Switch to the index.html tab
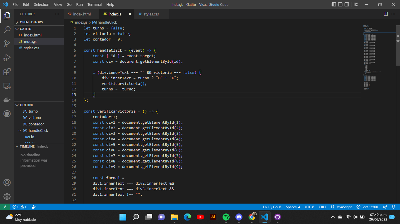400x224 pixels. [82, 14]
